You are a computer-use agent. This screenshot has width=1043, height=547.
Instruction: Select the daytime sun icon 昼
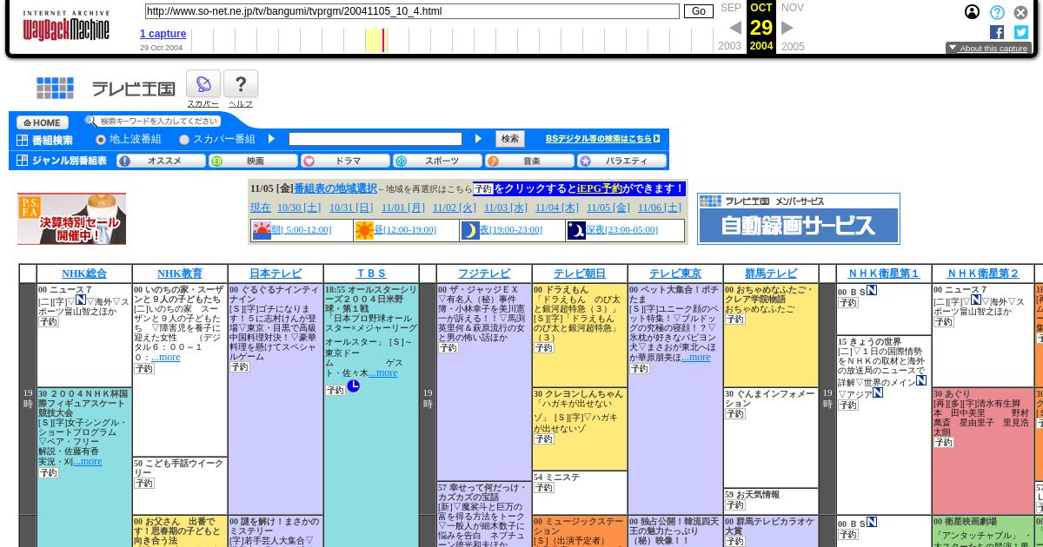(x=364, y=230)
